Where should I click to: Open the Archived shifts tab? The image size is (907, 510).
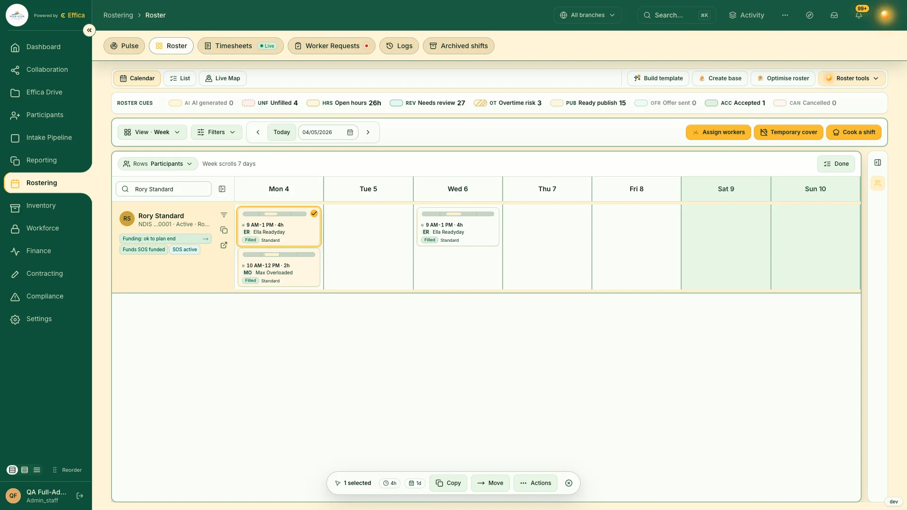tap(458, 46)
